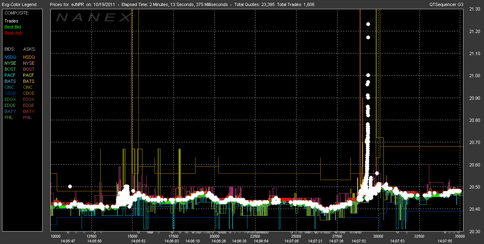484x244 pixels.
Task: Click the 14:07:36 time label
Action: [x=337, y=241]
